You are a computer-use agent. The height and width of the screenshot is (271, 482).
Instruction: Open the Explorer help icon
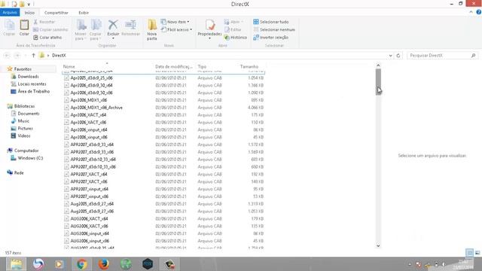[x=479, y=12]
